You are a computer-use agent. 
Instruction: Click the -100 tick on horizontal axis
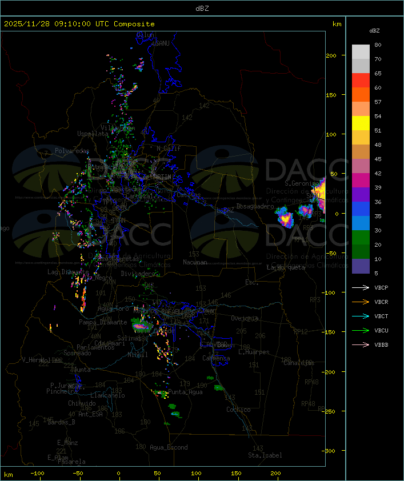tap(37, 474)
